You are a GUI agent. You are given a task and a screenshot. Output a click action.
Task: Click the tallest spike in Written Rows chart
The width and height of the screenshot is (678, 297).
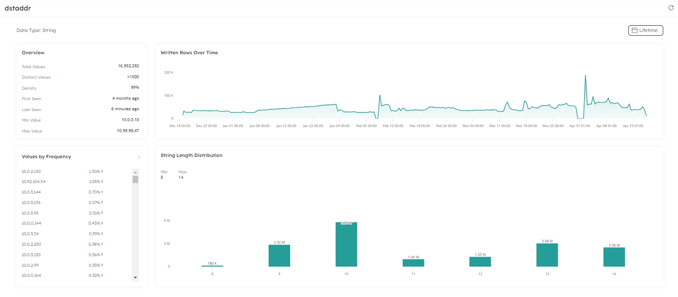pyautogui.click(x=585, y=77)
